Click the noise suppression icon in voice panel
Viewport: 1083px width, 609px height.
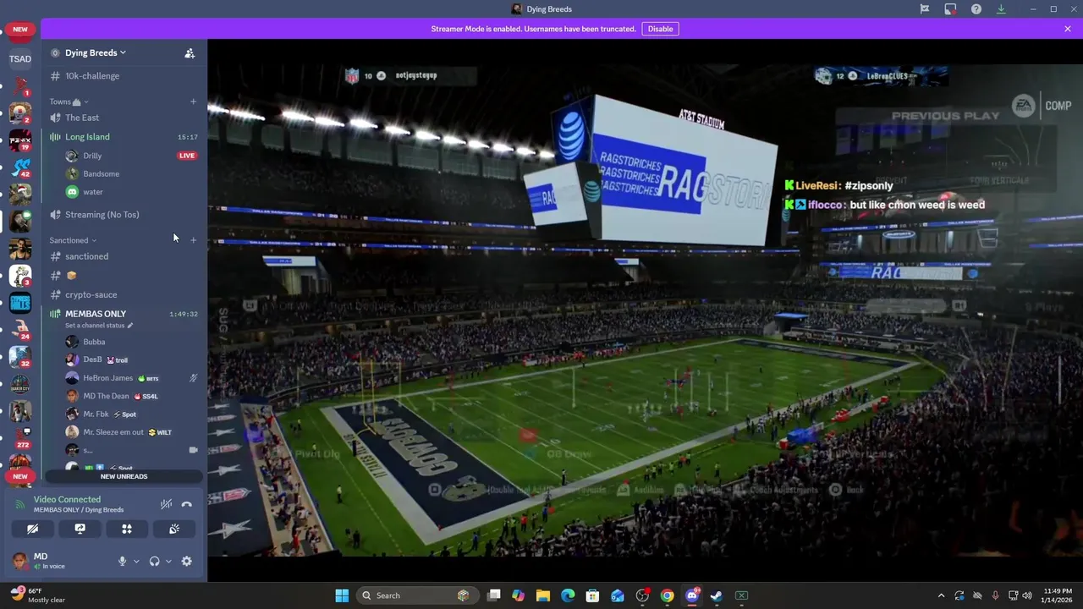click(167, 504)
